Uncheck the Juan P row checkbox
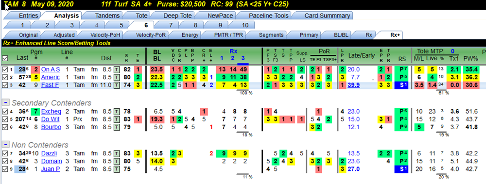 tap(4, 169)
